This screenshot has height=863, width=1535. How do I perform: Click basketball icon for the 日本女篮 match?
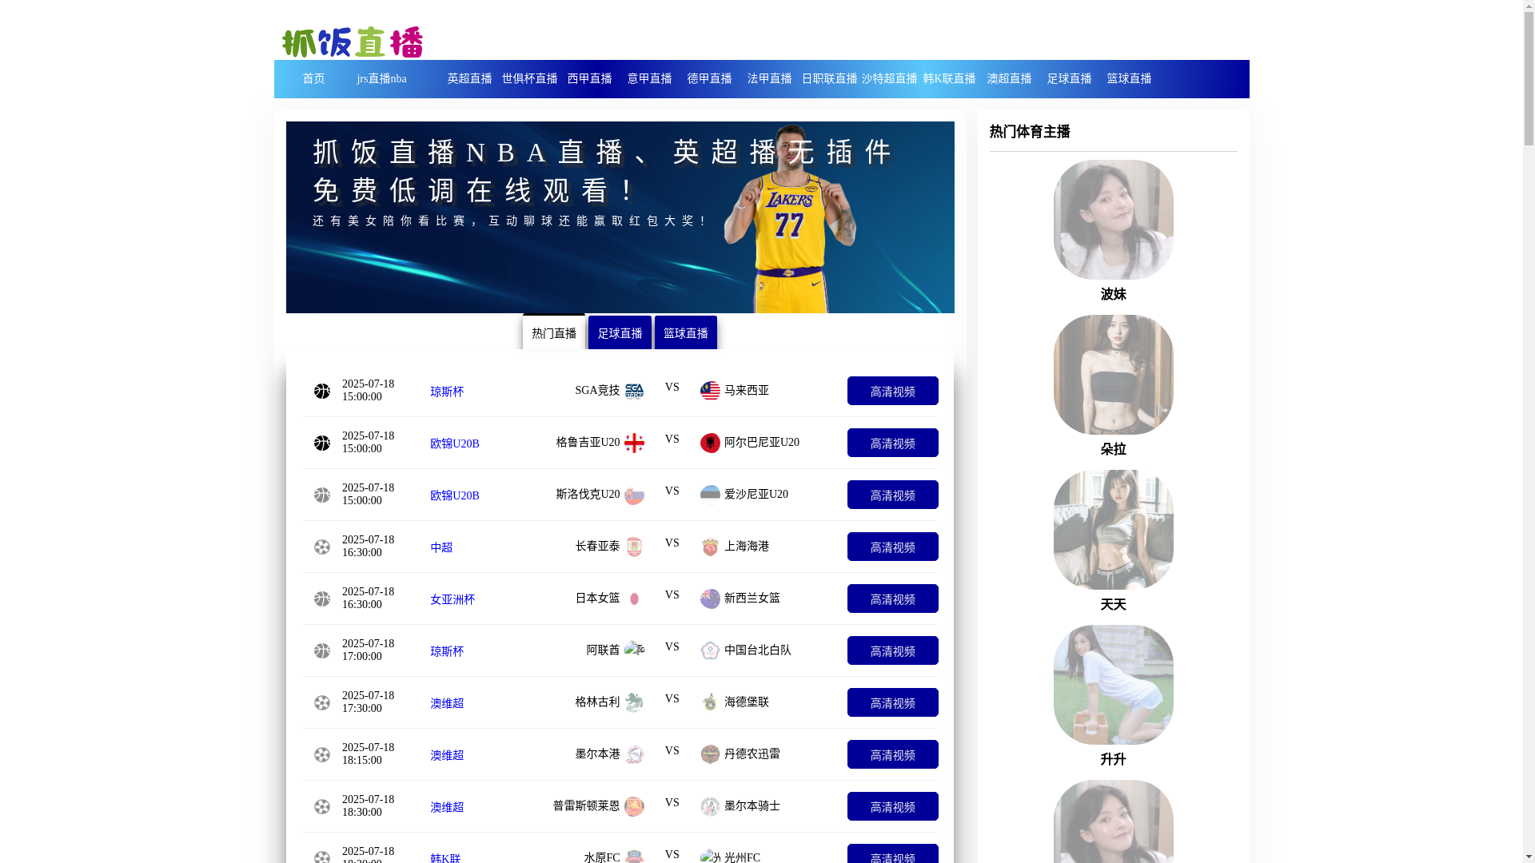point(322,599)
